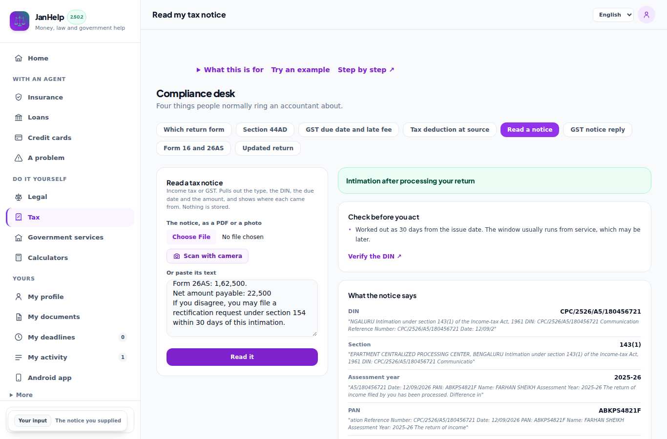Image resolution: width=667 pixels, height=439 pixels.
Task: Open the Form 16 and 26AS tab
Action: tap(194, 148)
